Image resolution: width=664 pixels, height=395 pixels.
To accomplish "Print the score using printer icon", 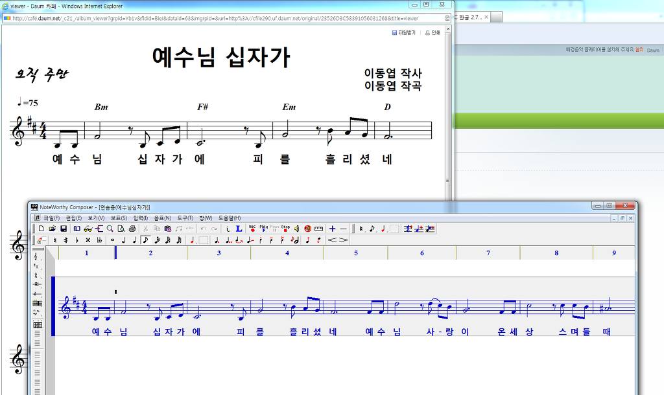I will tap(132, 229).
